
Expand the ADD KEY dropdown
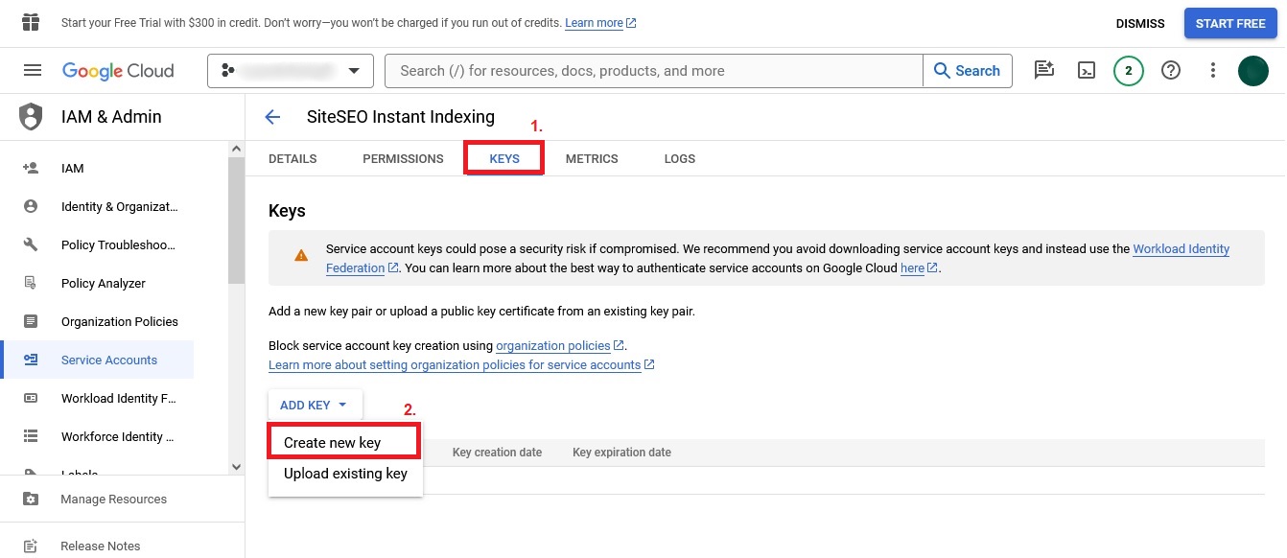(315, 405)
